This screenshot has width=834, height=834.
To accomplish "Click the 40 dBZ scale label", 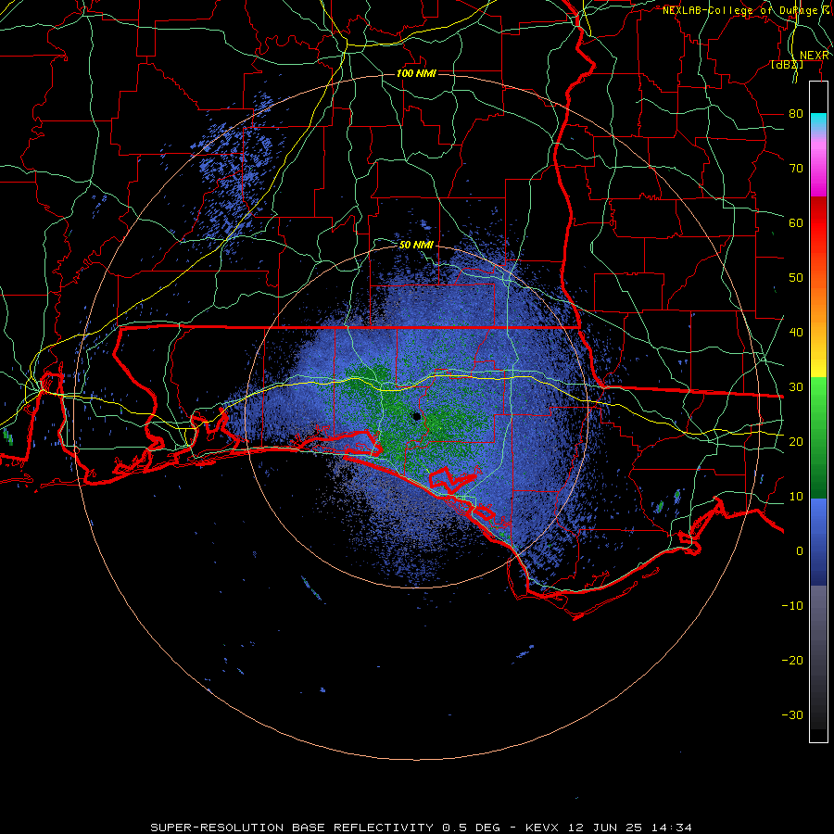I will click(796, 333).
